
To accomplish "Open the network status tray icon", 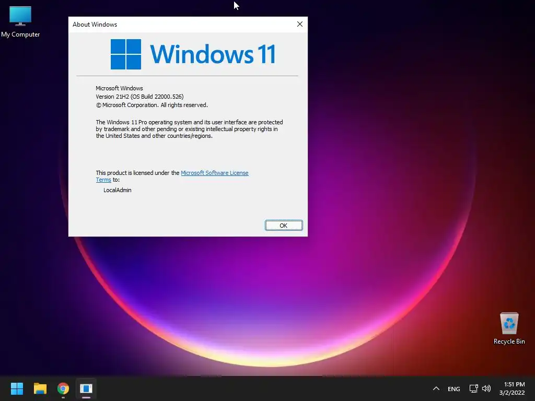I will pos(473,388).
